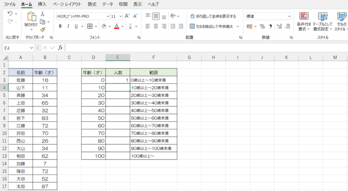Viewport: 348px width, 191px height.
Task: Switch to the 挿入 tab
Action: (42, 4)
